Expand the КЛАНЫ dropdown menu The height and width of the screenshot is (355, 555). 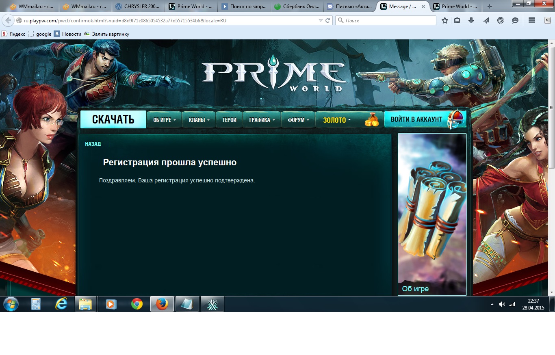pyautogui.click(x=199, y=120)
